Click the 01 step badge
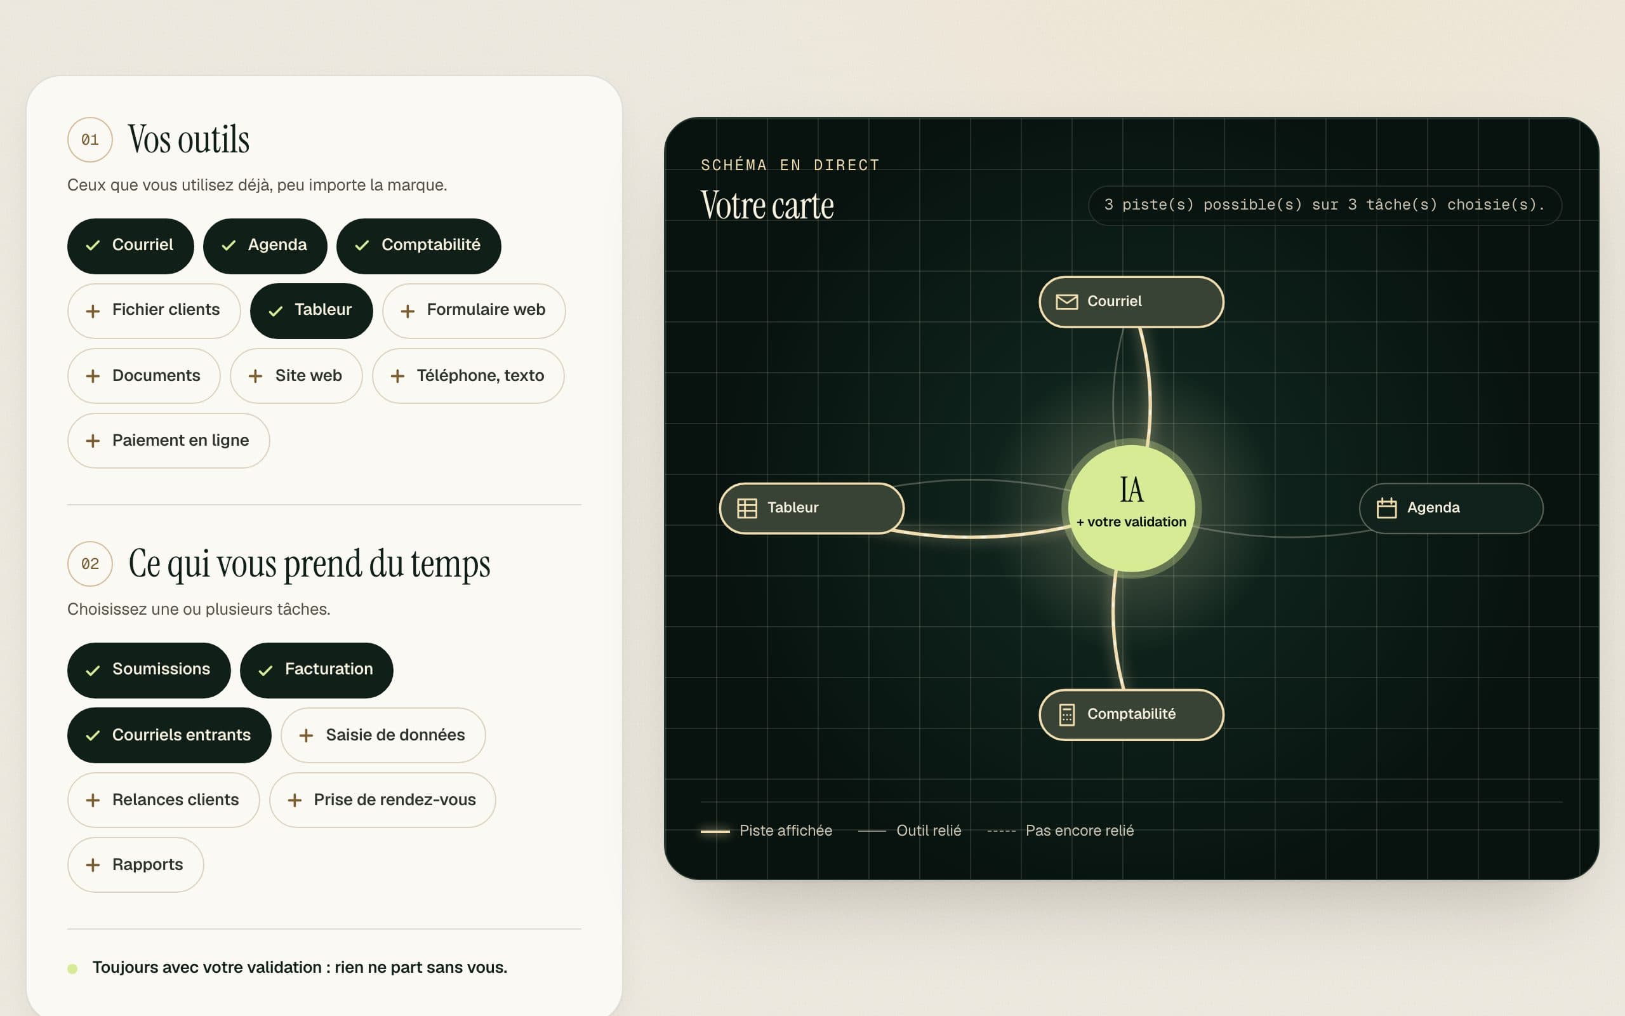This screenshot has height=1016, width=1625. tap(90, 140)
